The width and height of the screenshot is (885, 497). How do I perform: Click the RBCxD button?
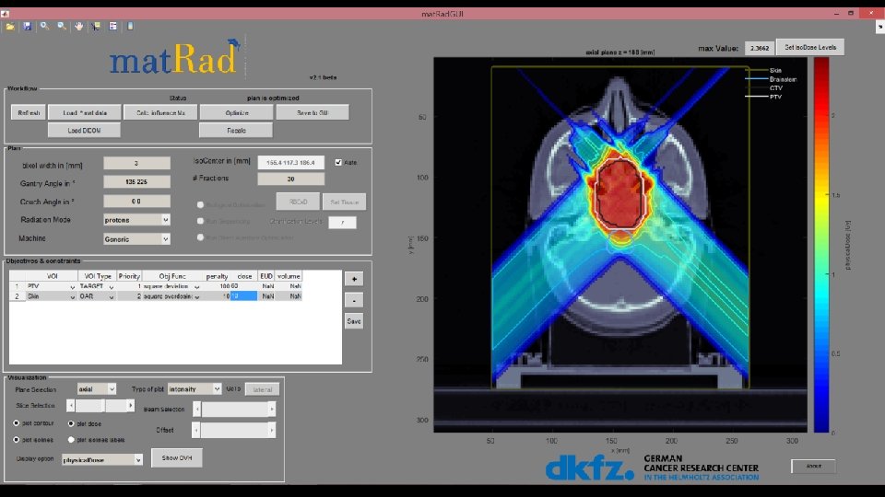pyautogui.click(x=298, y=202)
